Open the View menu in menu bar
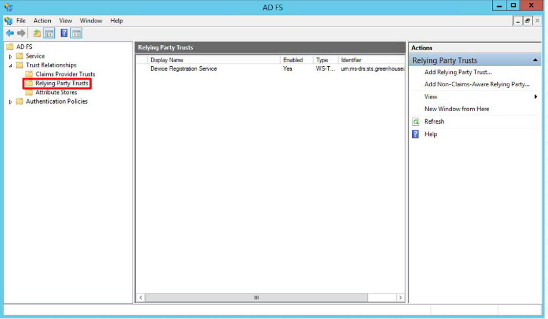 pos(65,21)
